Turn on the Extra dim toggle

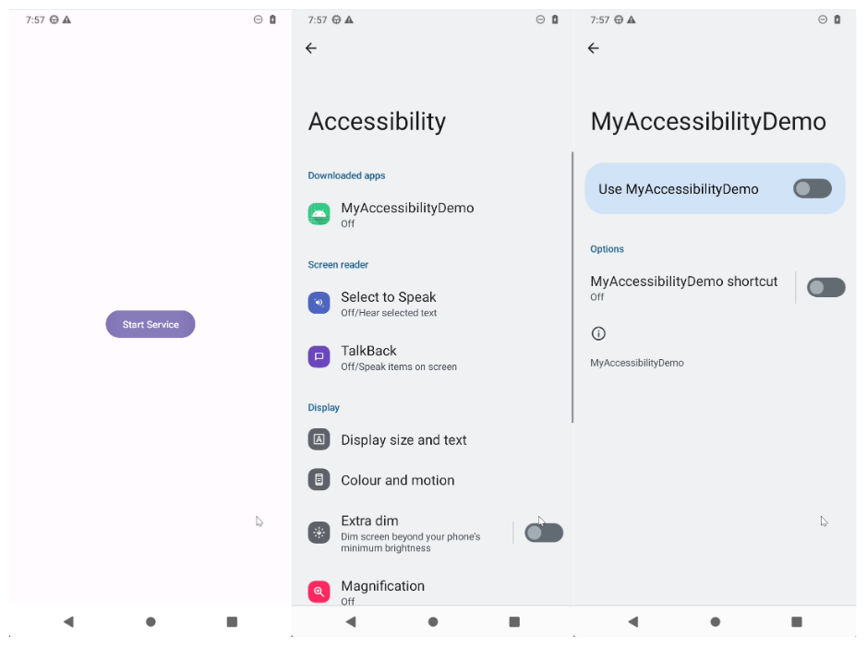[x=543, y=533]
